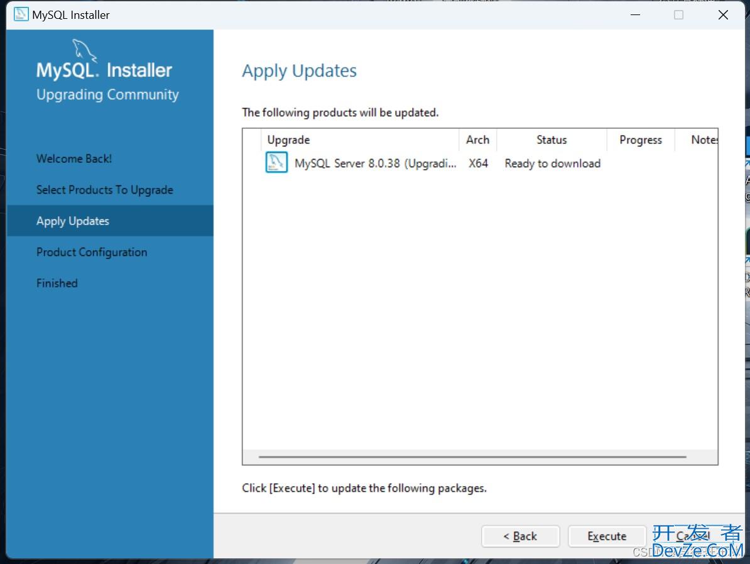Open the Select Products To Upgrade step

click(104, 190)
